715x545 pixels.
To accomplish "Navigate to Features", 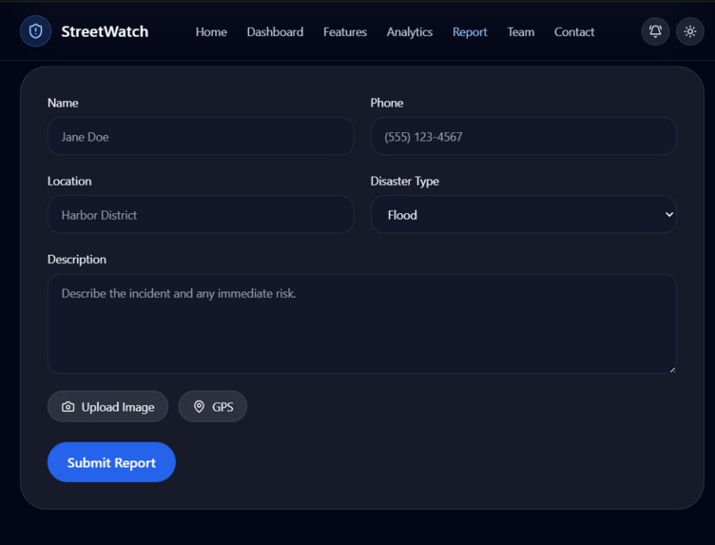I will [345, 32].
